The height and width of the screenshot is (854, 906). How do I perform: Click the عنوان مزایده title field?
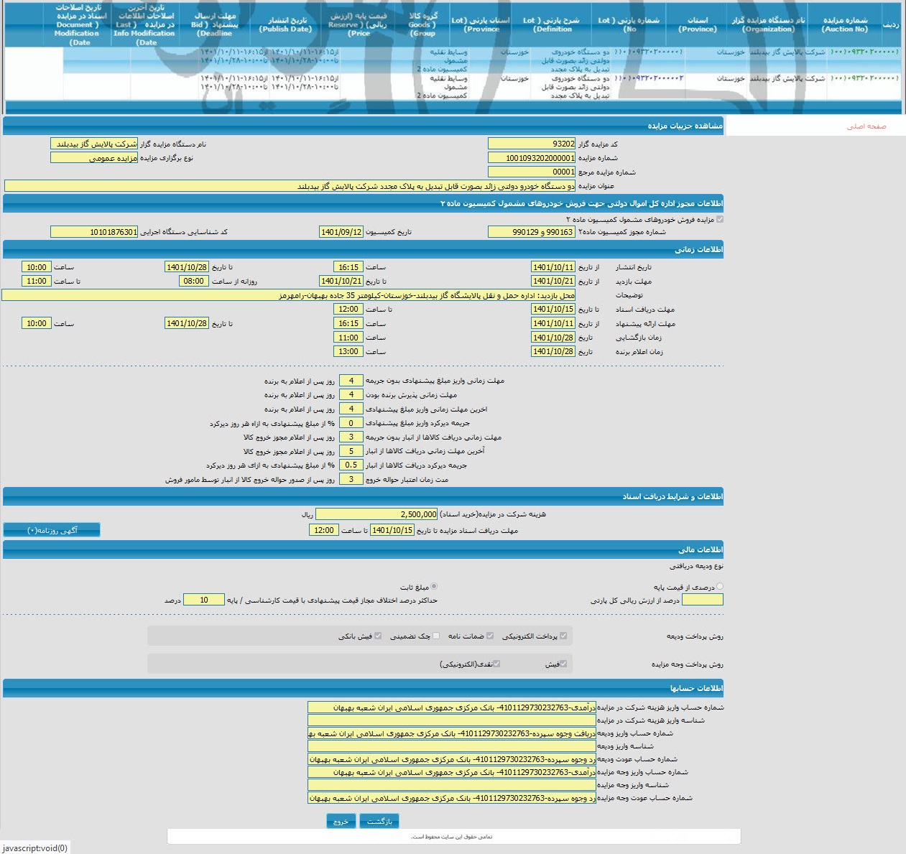(x=290, y=186)
